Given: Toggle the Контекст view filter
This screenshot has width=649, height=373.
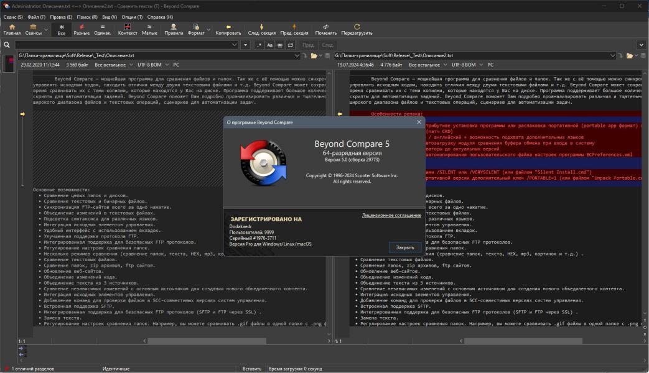Looking at the screenshot, I should click(x=128, y=29).
